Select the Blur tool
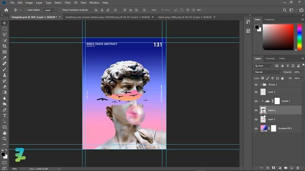The image size is (305, 171). (4, 98)
